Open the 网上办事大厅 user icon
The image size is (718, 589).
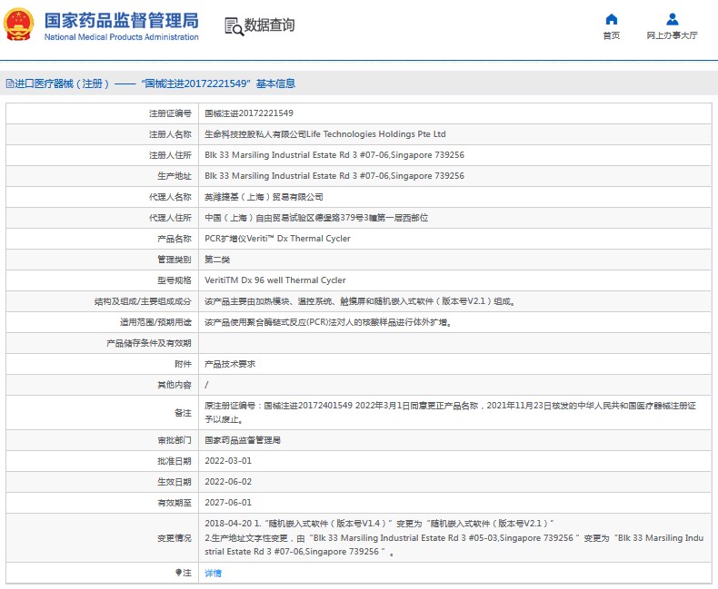pos(673,19)
